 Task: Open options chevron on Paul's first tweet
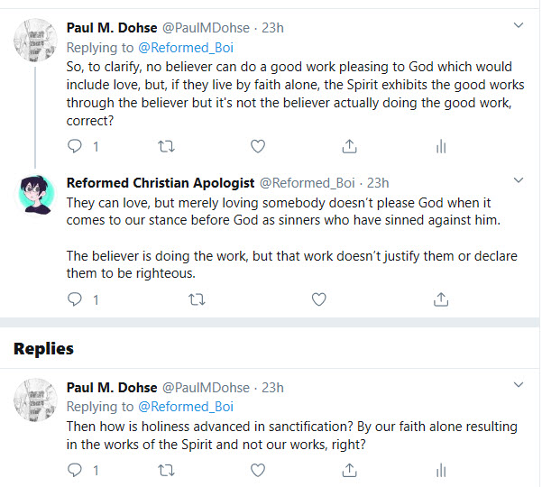click(x=519, y=25)
